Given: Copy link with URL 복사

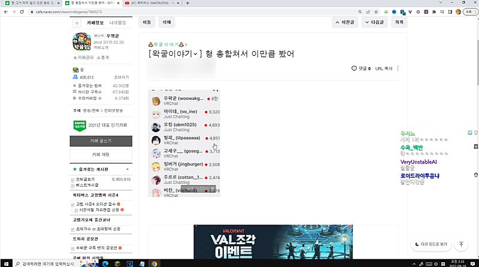Looking at the screenshot, I should pos(383,69).
